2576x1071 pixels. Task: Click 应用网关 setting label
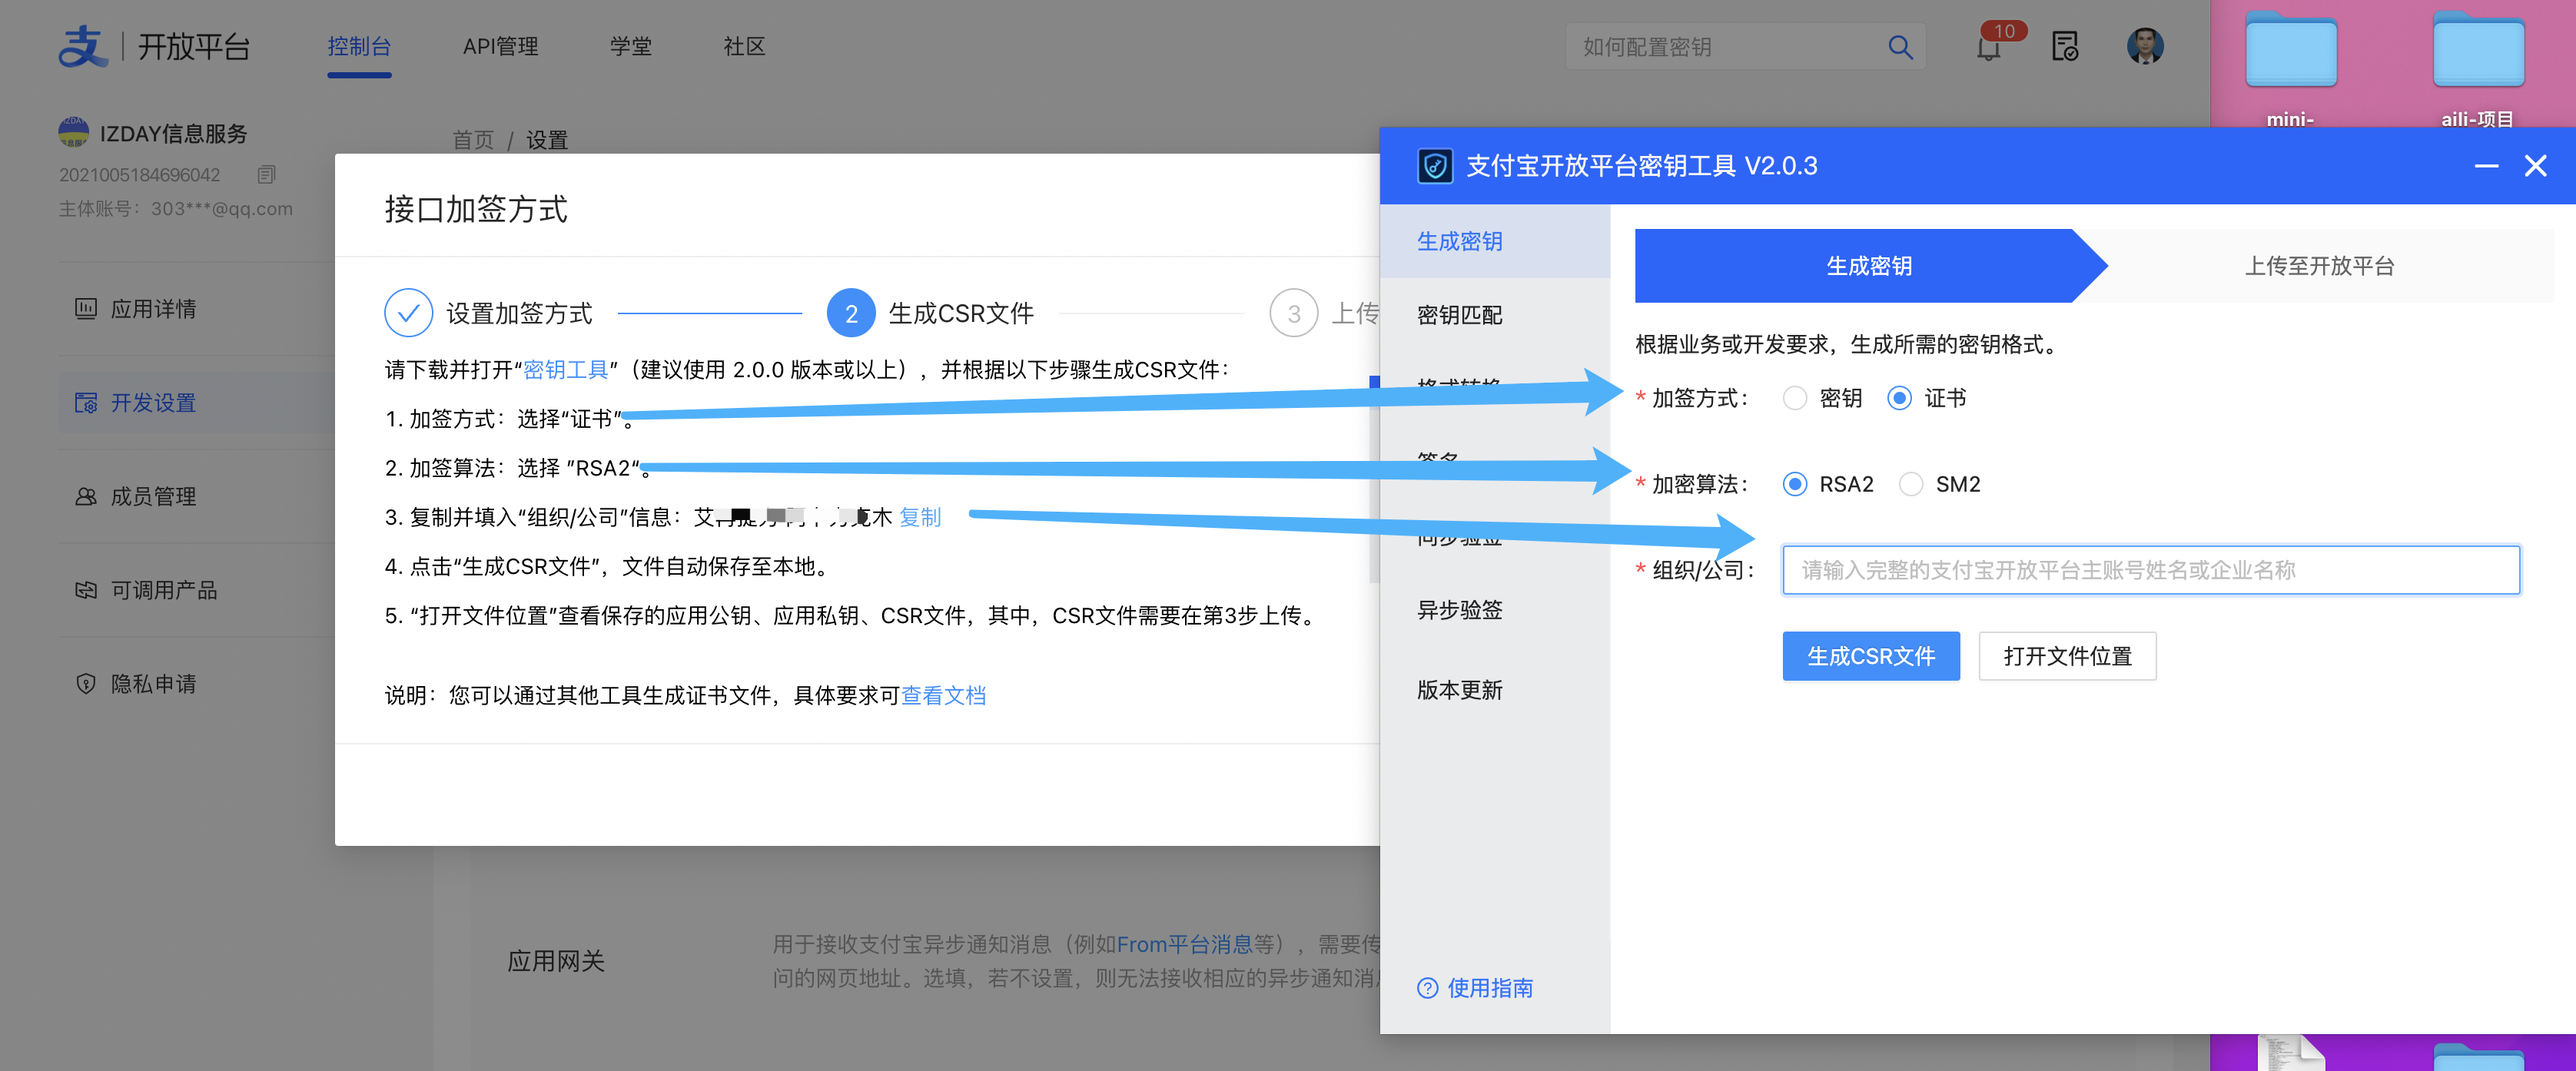point(556,961)
